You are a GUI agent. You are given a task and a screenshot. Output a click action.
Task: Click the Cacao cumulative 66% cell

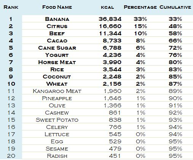(x=175, y=41)
